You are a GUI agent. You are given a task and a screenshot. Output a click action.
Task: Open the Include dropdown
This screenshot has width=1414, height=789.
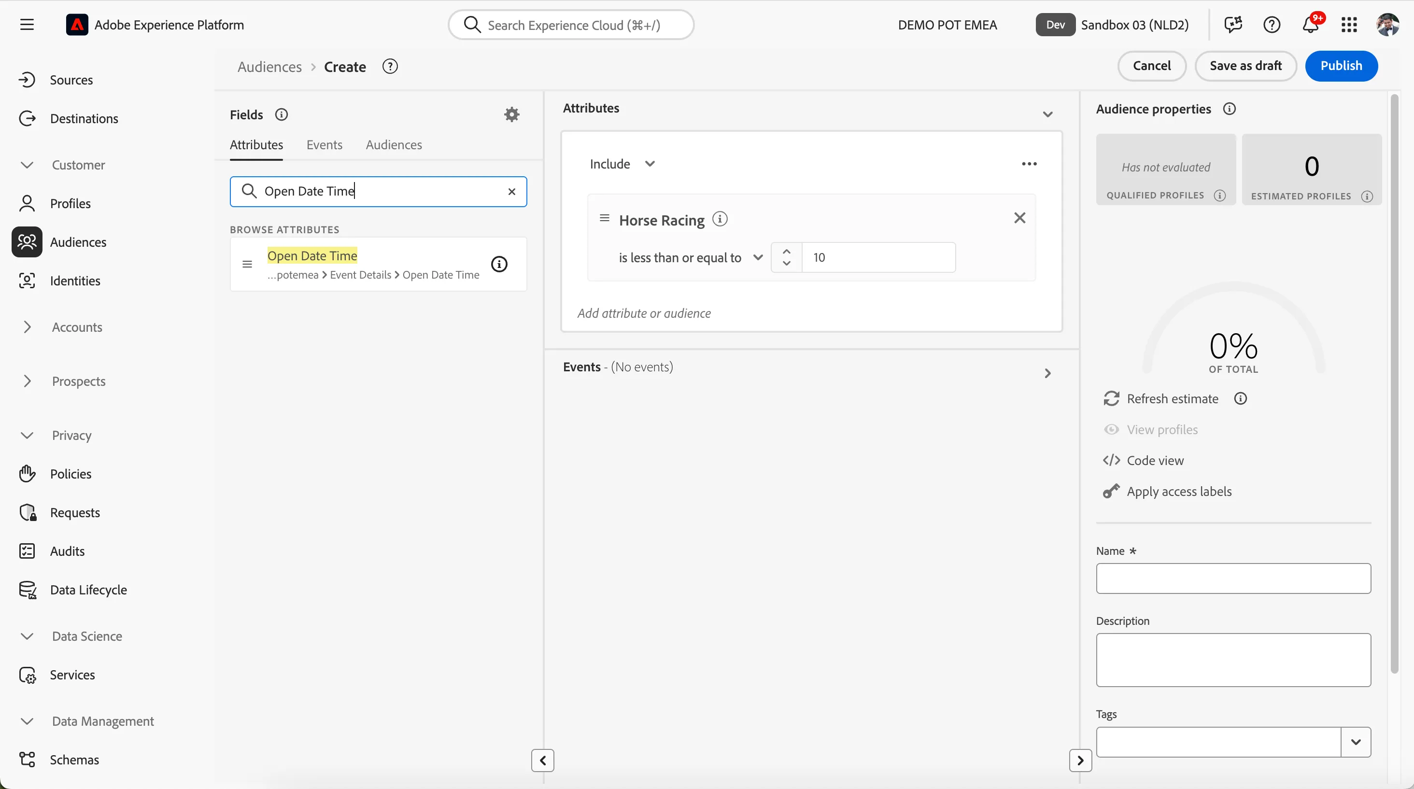tap(622, 164)
